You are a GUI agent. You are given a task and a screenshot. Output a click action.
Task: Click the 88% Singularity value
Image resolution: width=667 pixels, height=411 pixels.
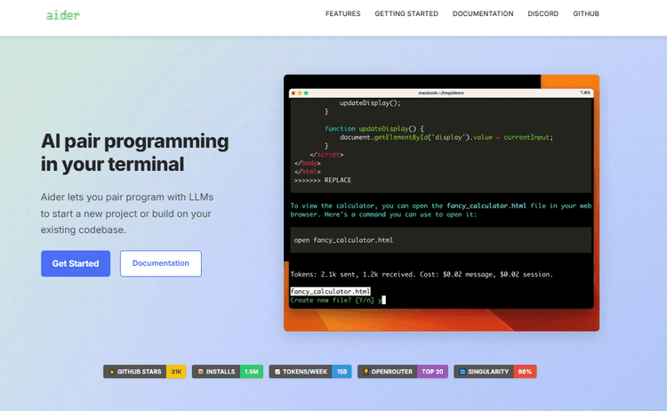[526, 372]
